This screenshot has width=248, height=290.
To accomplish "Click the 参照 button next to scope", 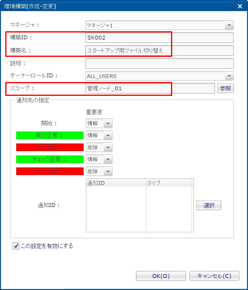I will coord(225,88).
